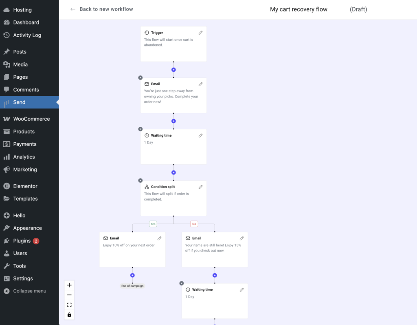Edit the lower Waiting time step
The image size is (417, 325).
(x=241, y=290)
